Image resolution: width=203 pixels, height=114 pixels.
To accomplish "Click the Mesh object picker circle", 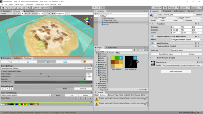I will click(x=201, y=40).
